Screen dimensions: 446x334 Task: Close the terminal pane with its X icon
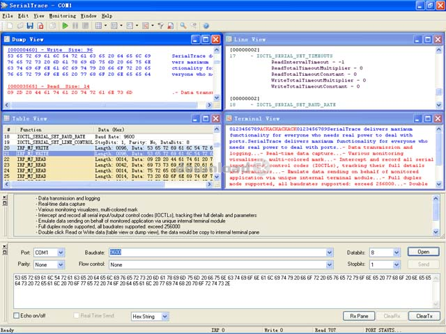tap(4, 247)
